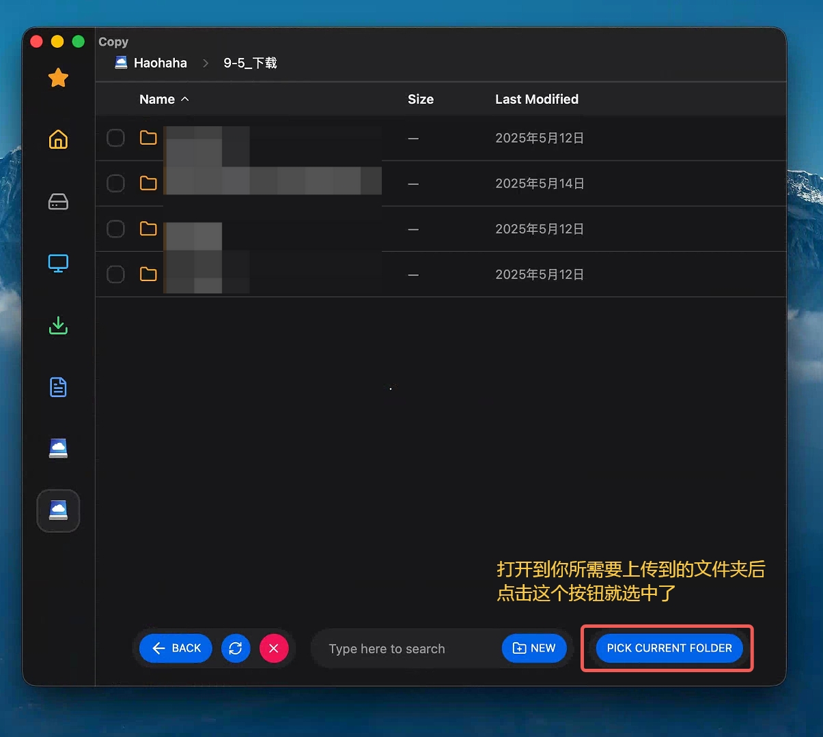Check the last folder row checkbox
Screen dimensions: 823x737
coord(115,274)
